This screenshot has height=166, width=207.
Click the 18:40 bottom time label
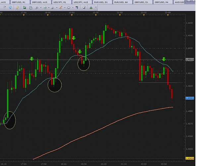tap(64, 164)
